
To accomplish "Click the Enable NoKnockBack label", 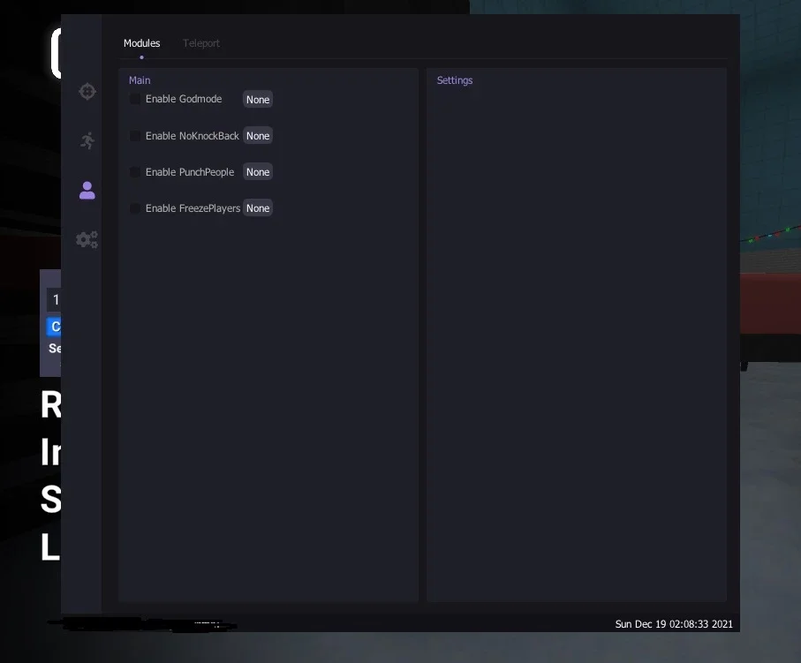I will tap(192, 136).
